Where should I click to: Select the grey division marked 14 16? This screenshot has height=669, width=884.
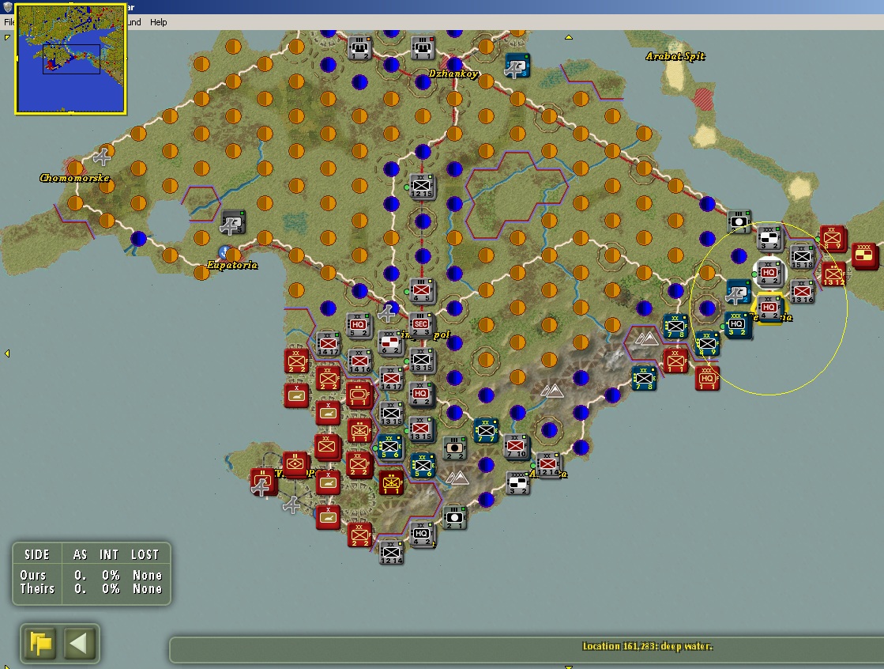click(x=359, y=361)
